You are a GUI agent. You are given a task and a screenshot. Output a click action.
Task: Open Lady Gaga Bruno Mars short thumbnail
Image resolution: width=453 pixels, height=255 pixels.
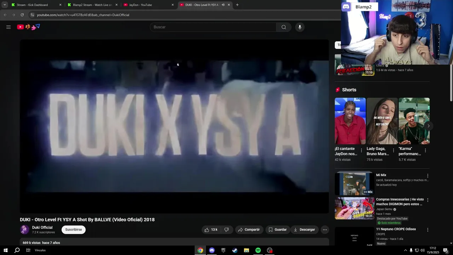click(x=382, y=121)
